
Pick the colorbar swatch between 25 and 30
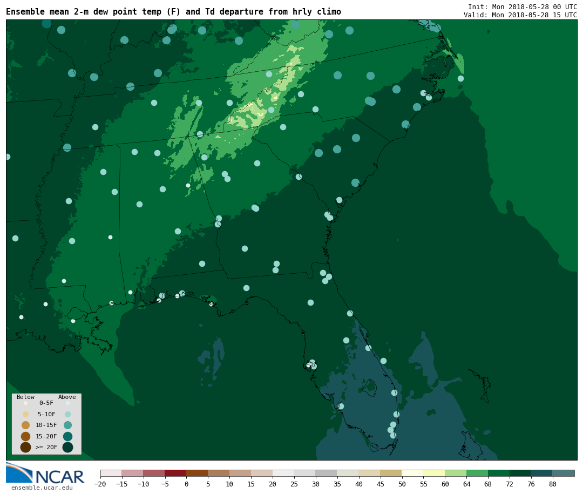coord(305,473)
